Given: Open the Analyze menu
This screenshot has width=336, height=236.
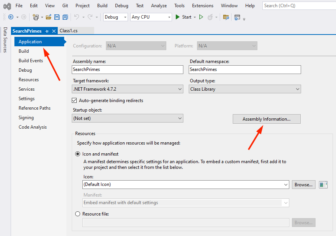Looking at the screenshot, I should 159,6.
